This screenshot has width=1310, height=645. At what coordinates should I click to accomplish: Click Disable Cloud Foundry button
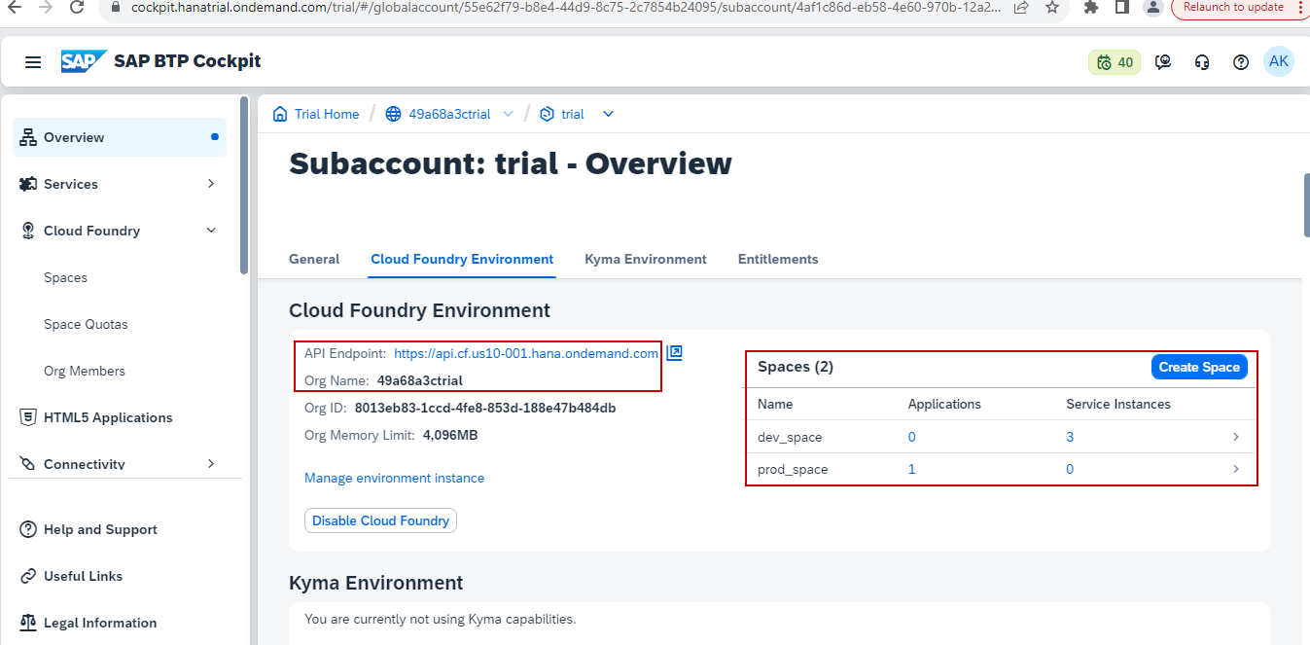coord(380,520)
